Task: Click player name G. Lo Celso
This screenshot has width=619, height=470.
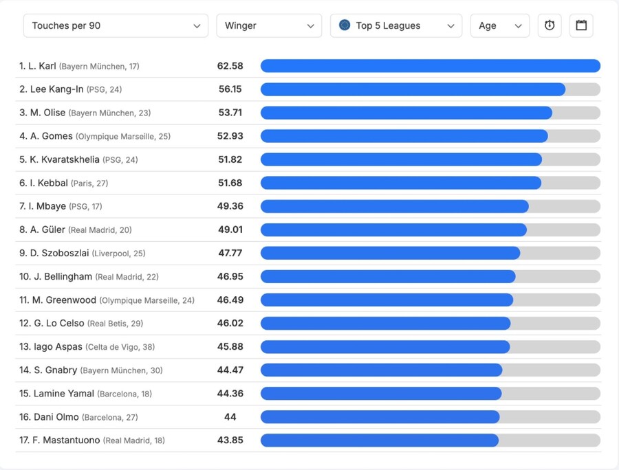Action: (59, 324)
